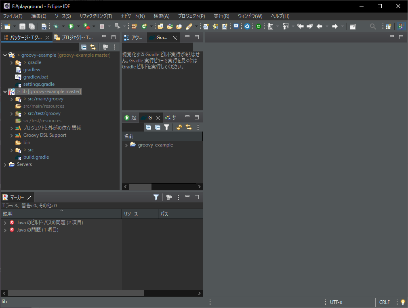
Task: Go Forward using the right arrow toolbar icon
Action: click(x=335, y=26)
